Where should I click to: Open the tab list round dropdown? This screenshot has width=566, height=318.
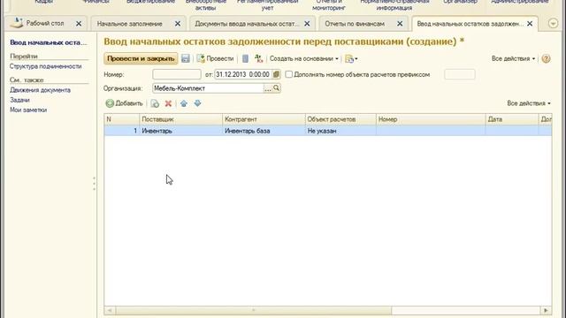click(553, 24)
